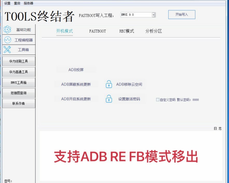Open the 分析分区 tab
Screen dimensions: 229x183
pos(153,31)
